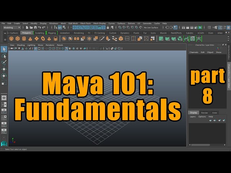Toggle select by hierarchy mode
Viewport: 231px width, 173px height.
tap(56, 27)
